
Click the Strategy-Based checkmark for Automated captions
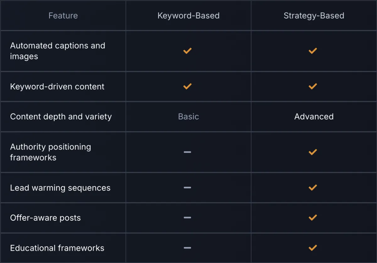313,51
